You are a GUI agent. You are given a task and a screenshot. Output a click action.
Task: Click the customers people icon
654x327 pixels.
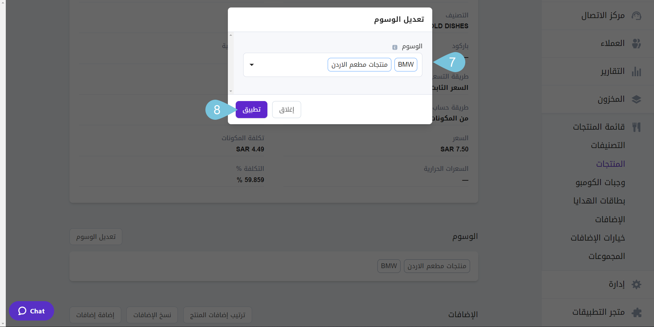coord(636,44)
